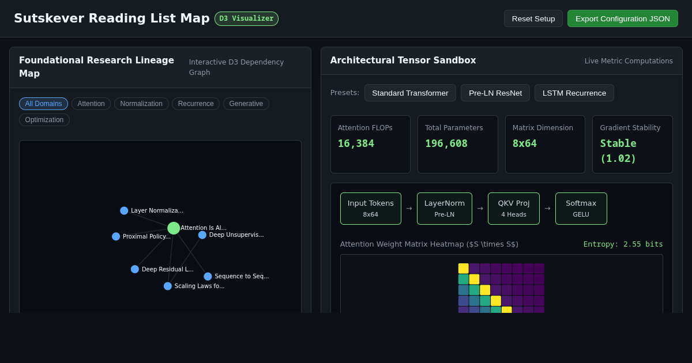This screenshot has height=363, width=692.
Task: Click the Total Parameters value 196,608
Action: click(x=446, y=143)
